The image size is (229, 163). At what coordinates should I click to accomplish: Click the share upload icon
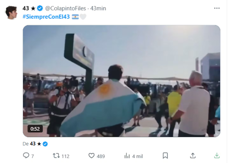click(193, 156)
